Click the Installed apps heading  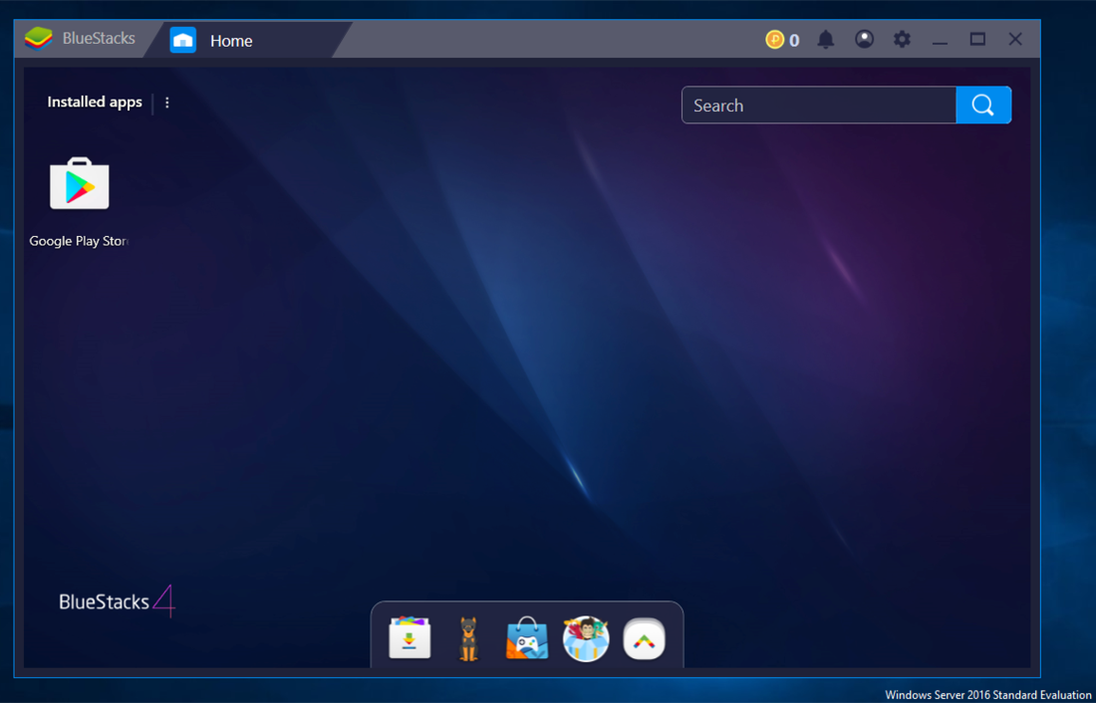pyautogui.click(x=95, y=102)
